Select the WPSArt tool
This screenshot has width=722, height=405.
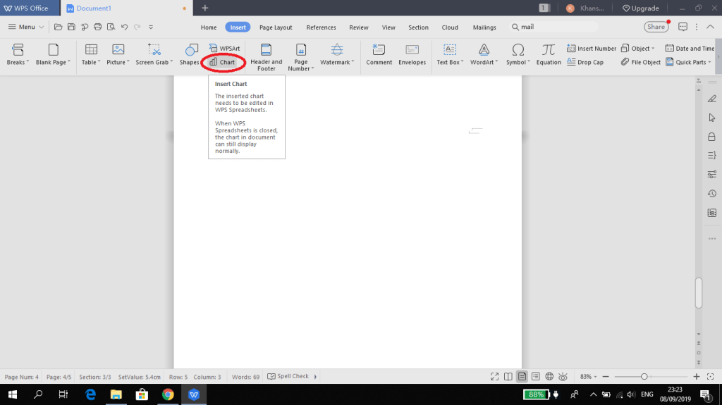(x=225, y=48)
